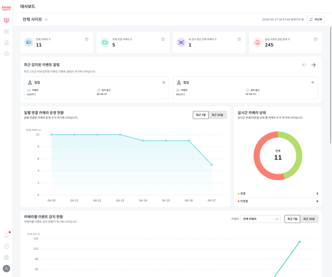Screen dimensions: 332x277
Task: Click the red alarm bell icon on the 245 card
Action: point(258,43)
